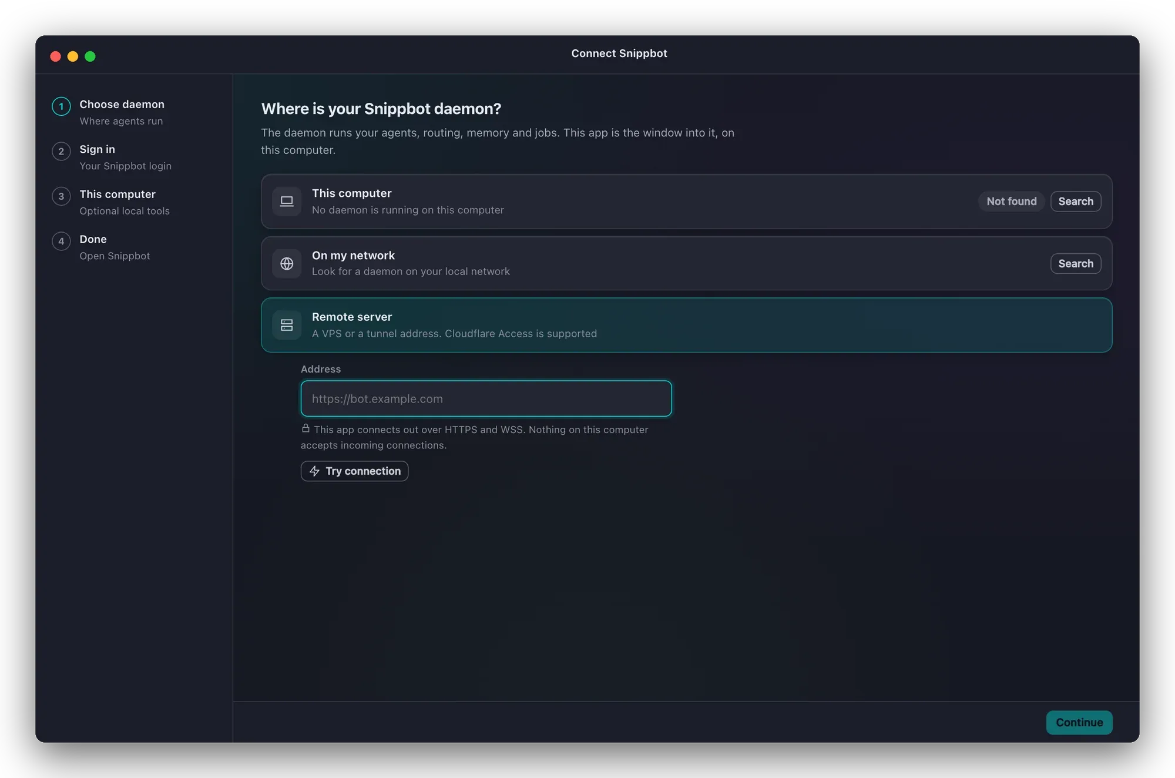Search for a daemon on this computer
Viewport: 1175px width, 778px height.
1076,202
